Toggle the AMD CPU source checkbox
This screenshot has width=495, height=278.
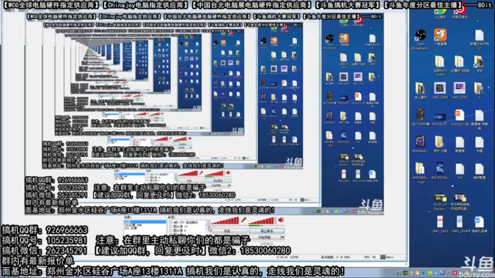pyautogui.click(x=171, y=222)
